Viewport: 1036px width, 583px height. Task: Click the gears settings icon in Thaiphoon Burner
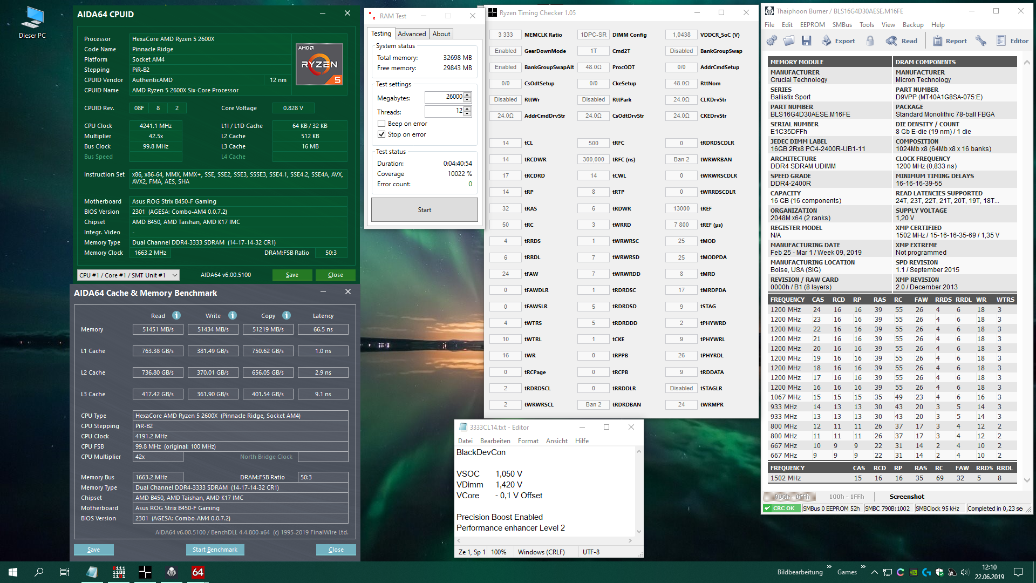772,40
